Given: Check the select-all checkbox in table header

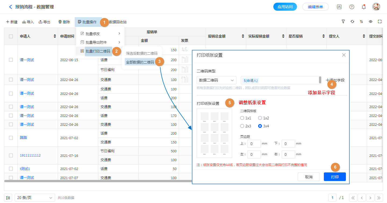Looking at the screenshot, I should coord(11,36).
